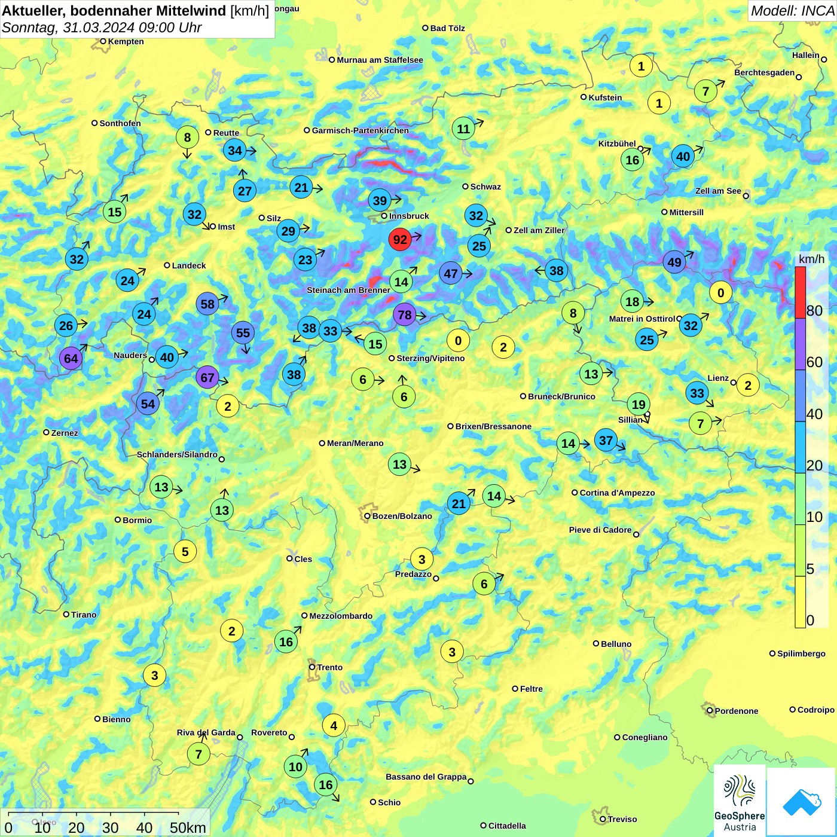Click the 40 marker right of Kitzbühel
Screen dimensions: 837x837
point(683,157)
